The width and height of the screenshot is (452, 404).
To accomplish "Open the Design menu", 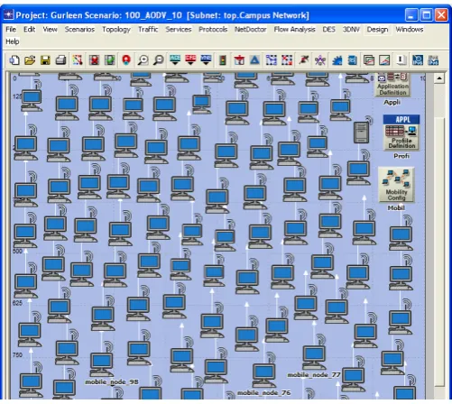I will point(377,29).
